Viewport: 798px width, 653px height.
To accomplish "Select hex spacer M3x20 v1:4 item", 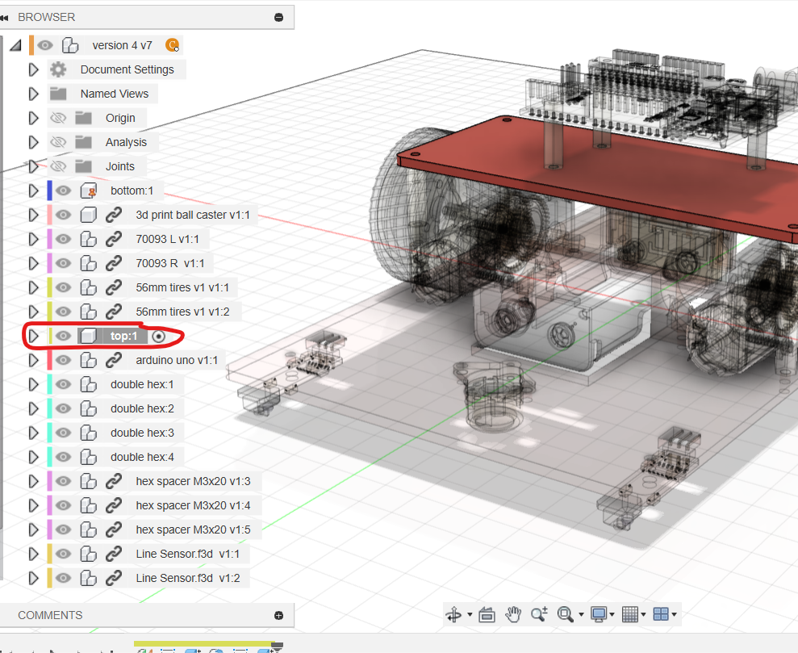I will [193, 505].
